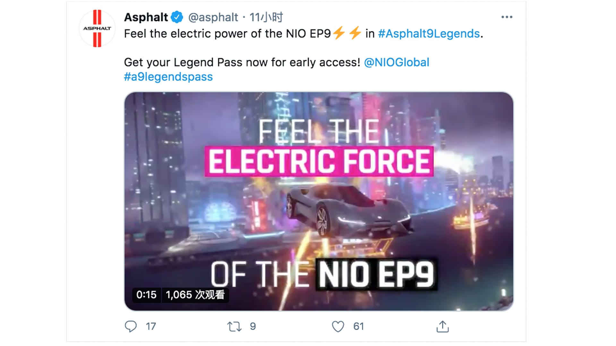Retweet using the arrows icon
The height and width of the screenshot is (346, 616).
[x=234, y=326]
